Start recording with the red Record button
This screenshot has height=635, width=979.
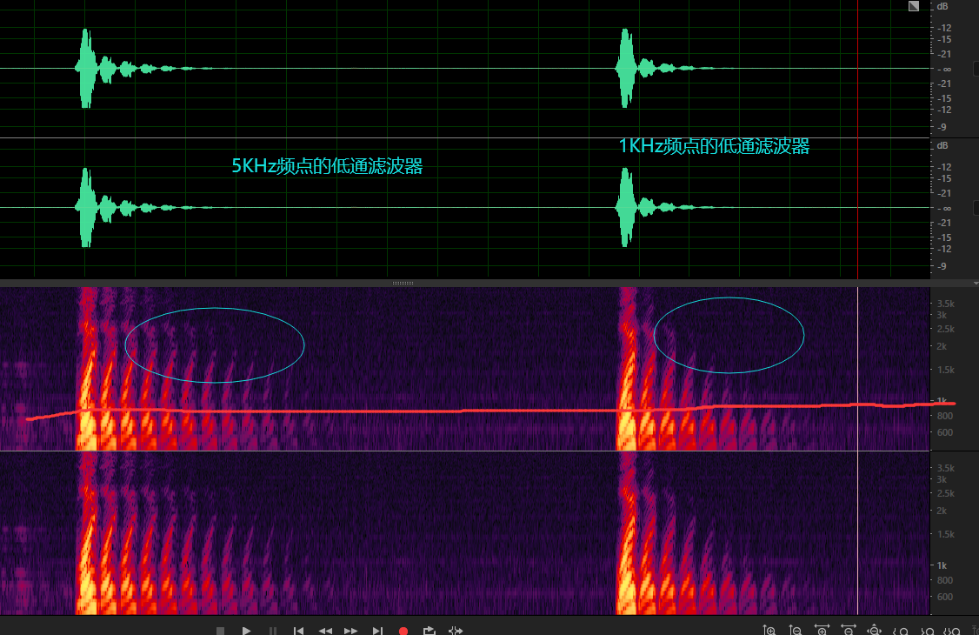point(403,632)
